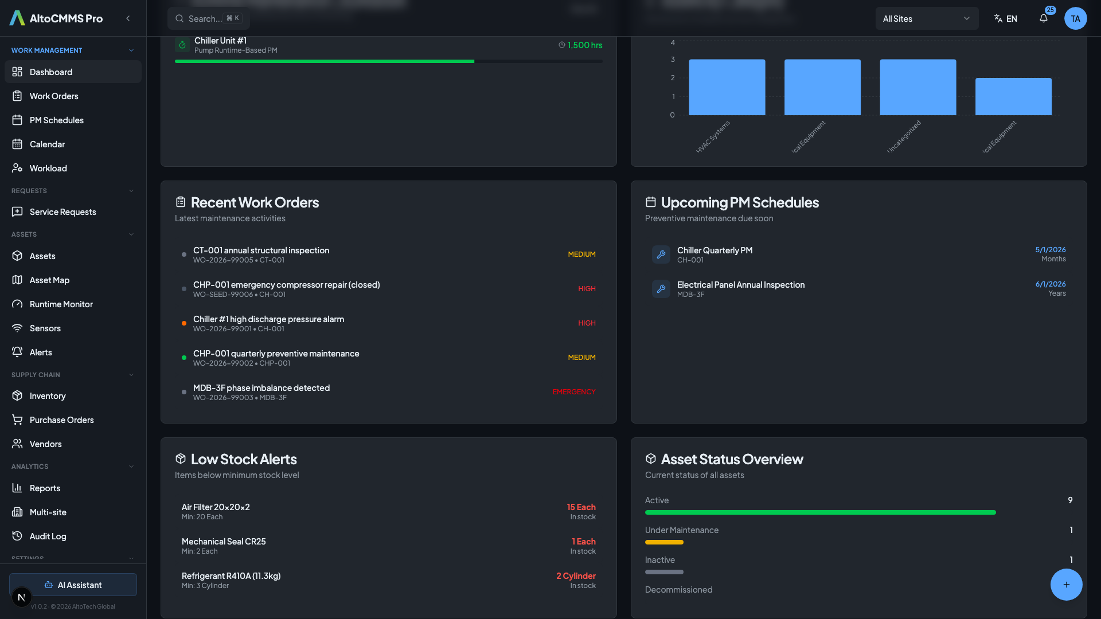Switch to PM Schedules
This screenshot has width=1101, height=619.
point(55,120)
